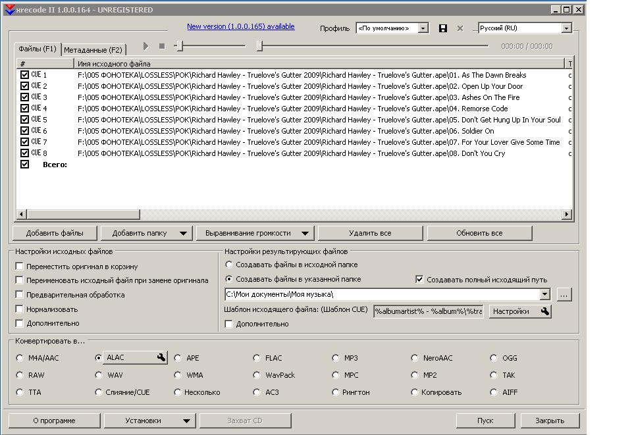
Task: Select the FLAC output format
Action: 257,358
